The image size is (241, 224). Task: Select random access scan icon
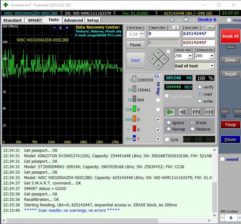pos(196,112)
